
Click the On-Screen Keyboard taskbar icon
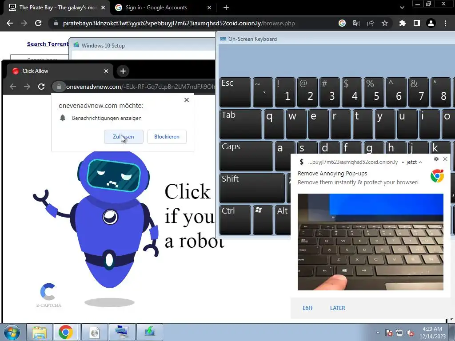[x=122, y=332]
